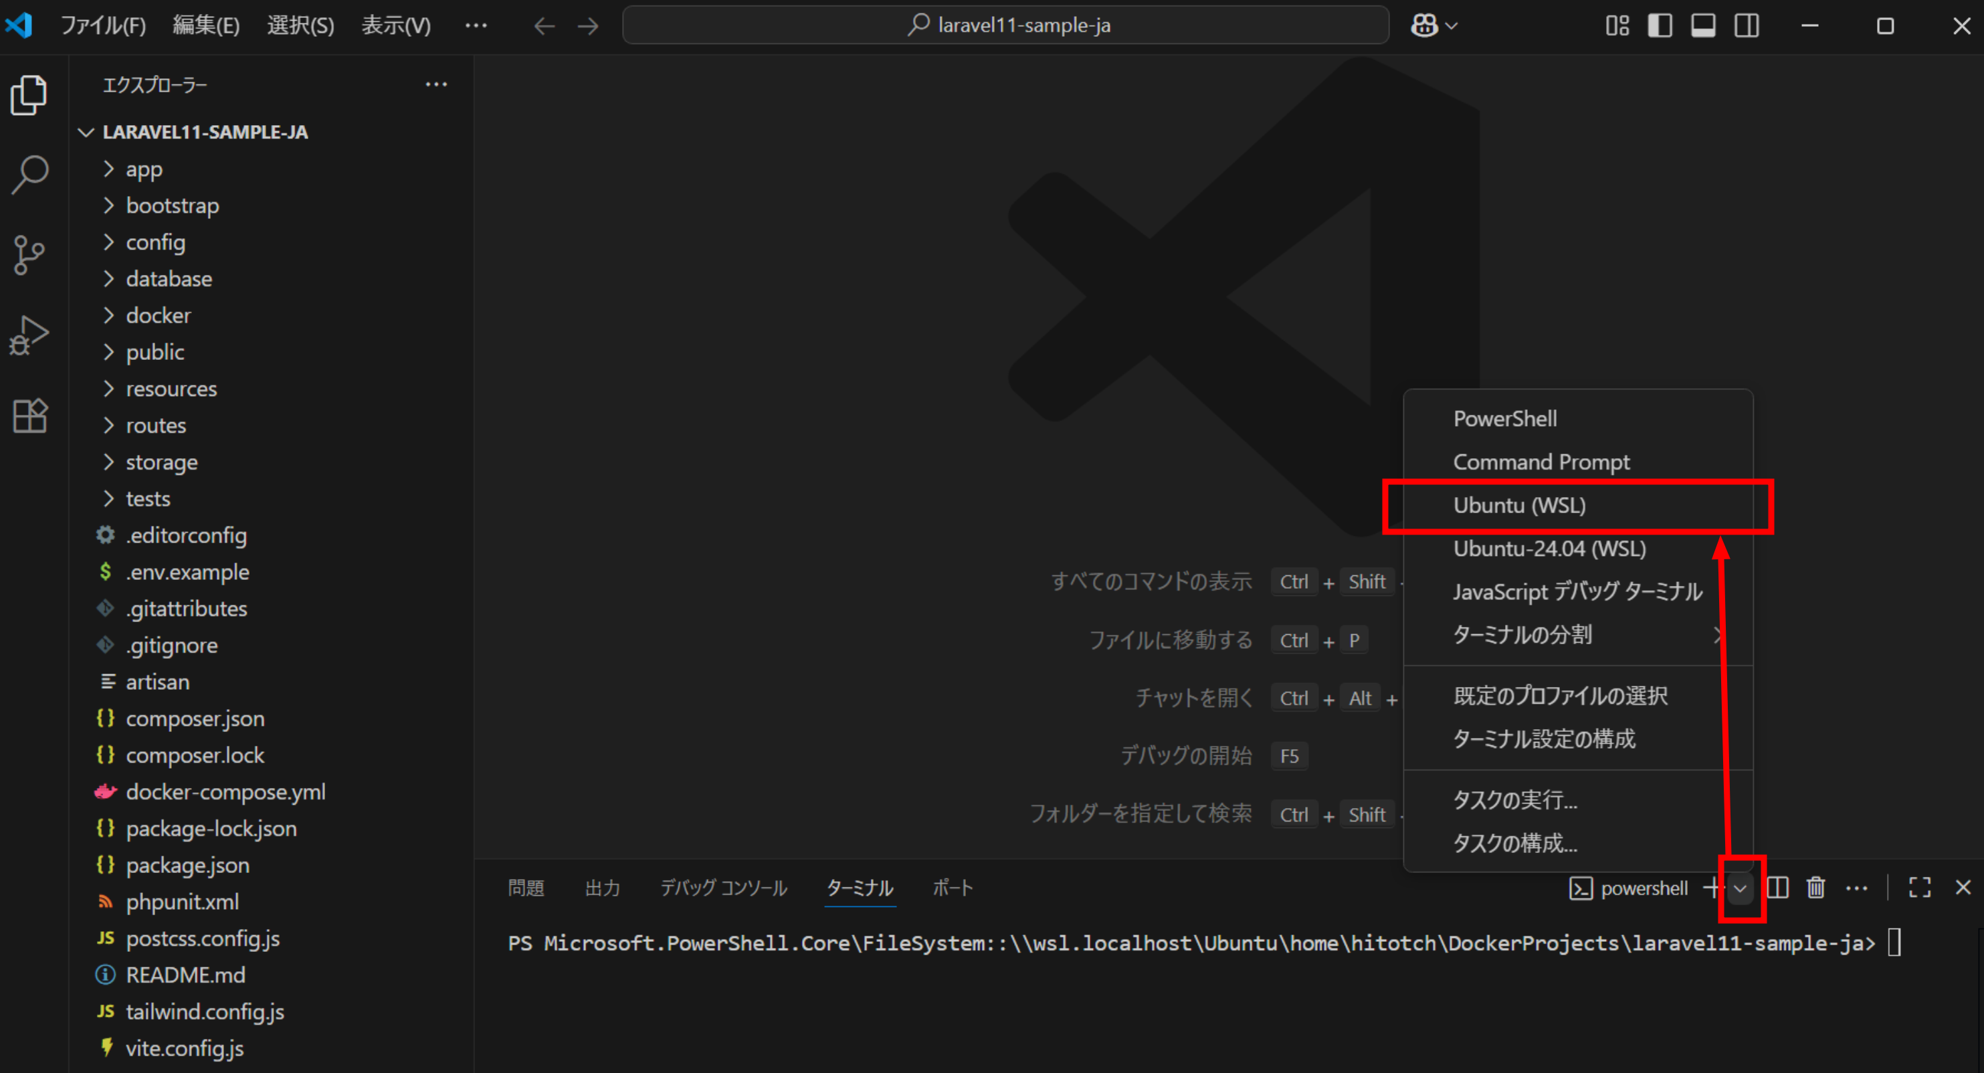This screenshot has width=1984, height=1073.
Task: Click the laravel11-sample-ja command center search box
Action: (1005, 25)
